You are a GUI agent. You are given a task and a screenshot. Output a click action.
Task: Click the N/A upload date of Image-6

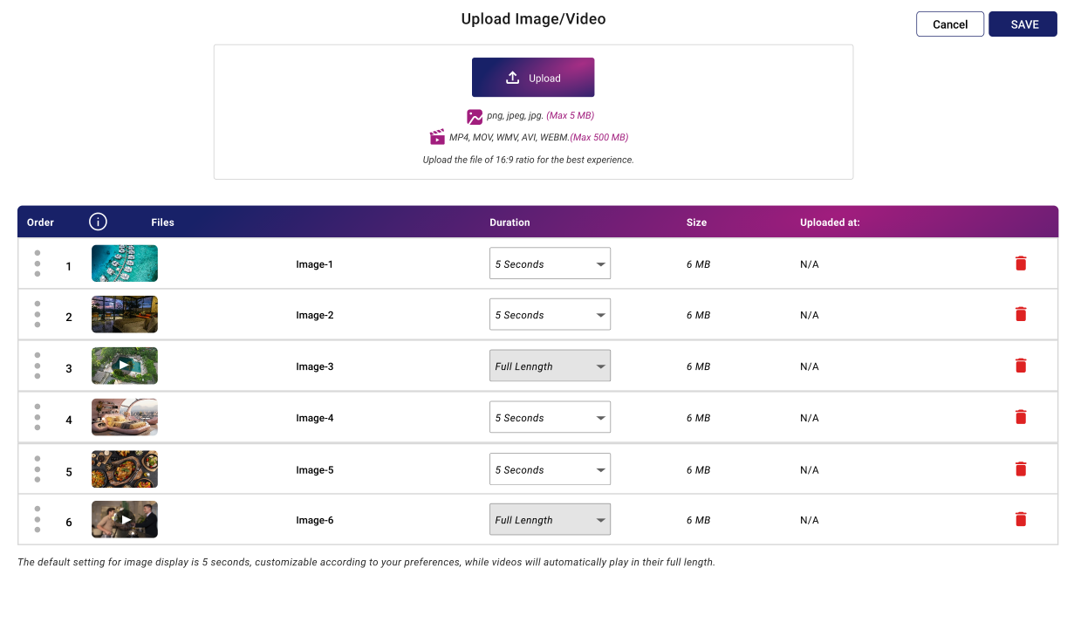(810, 520)
